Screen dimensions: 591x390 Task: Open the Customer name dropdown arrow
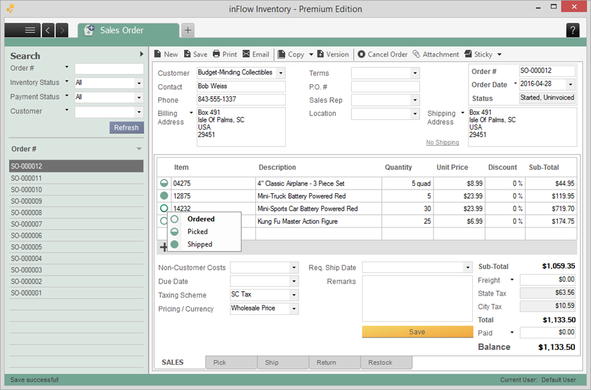(281, 73)
